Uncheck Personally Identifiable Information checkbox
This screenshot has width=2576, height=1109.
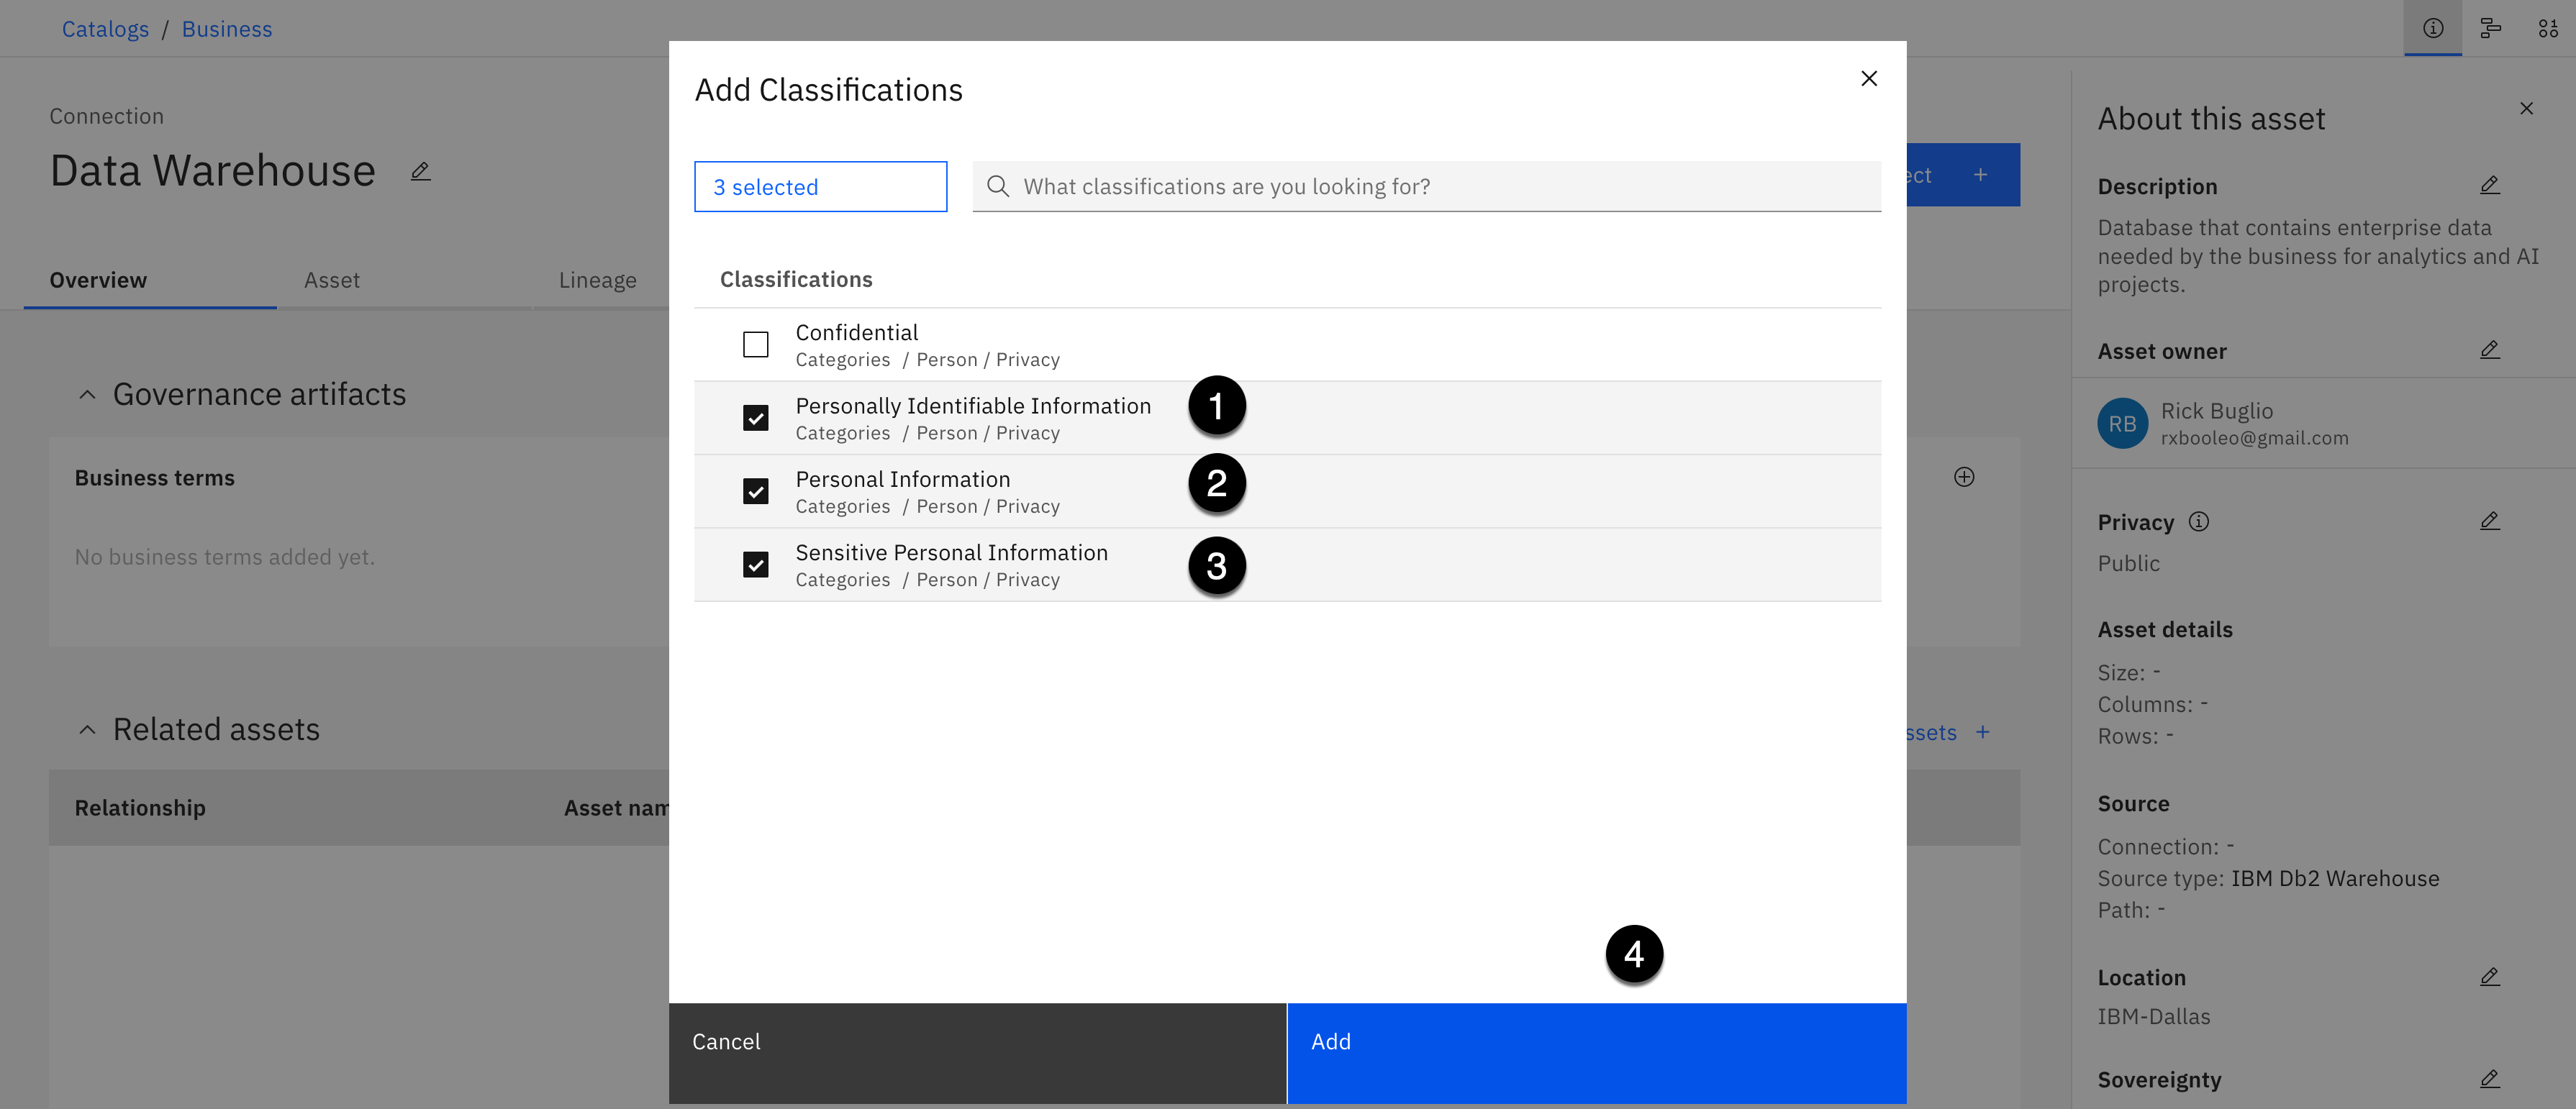pyautogui.click(x=755, y=418)
